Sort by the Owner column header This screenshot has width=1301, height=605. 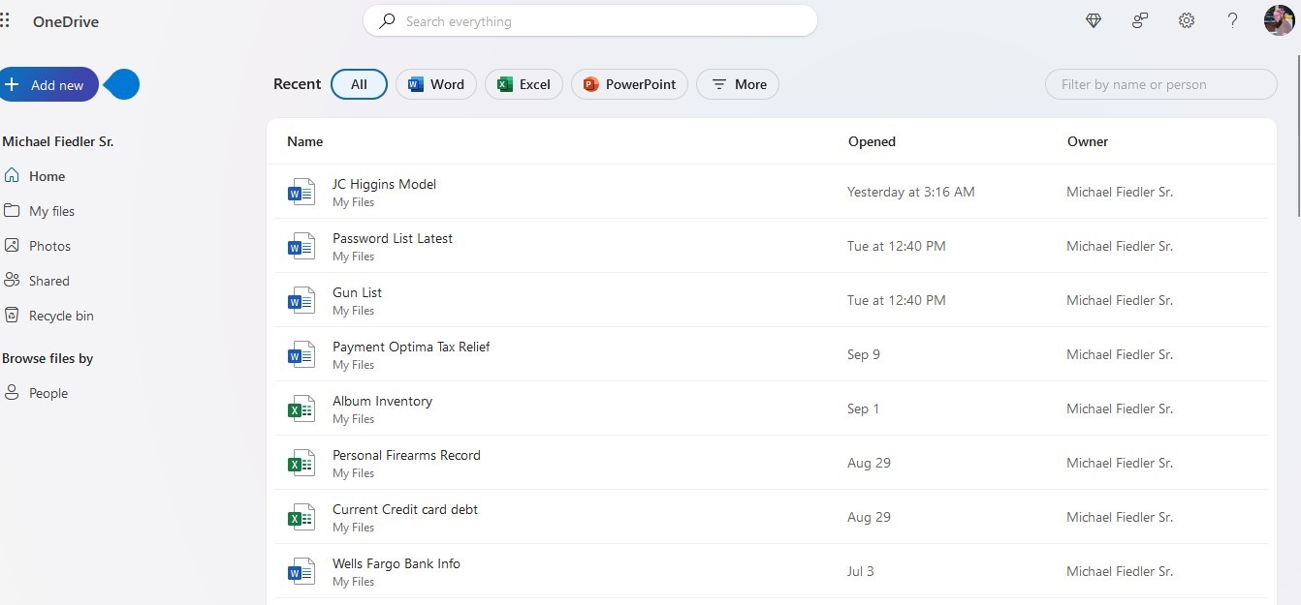click(1088, 141)
